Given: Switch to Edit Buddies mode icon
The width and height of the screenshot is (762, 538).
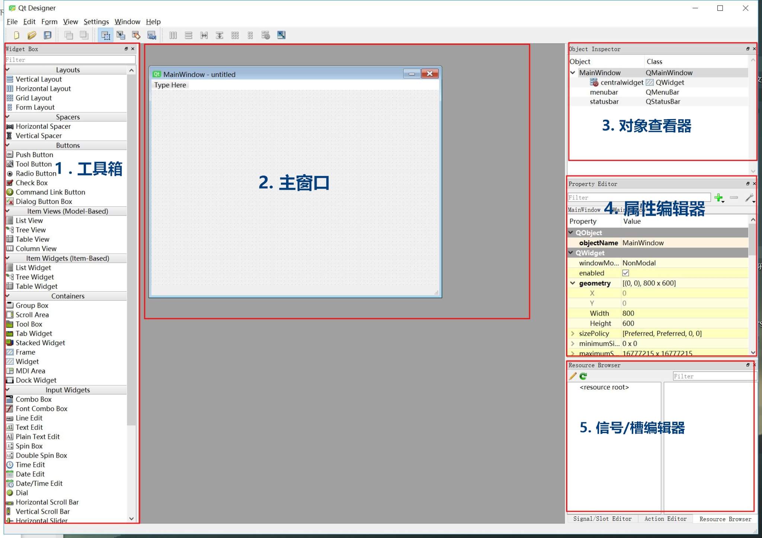Looking at the screenshot, I should pyautogui.click(x=136, y=35).
